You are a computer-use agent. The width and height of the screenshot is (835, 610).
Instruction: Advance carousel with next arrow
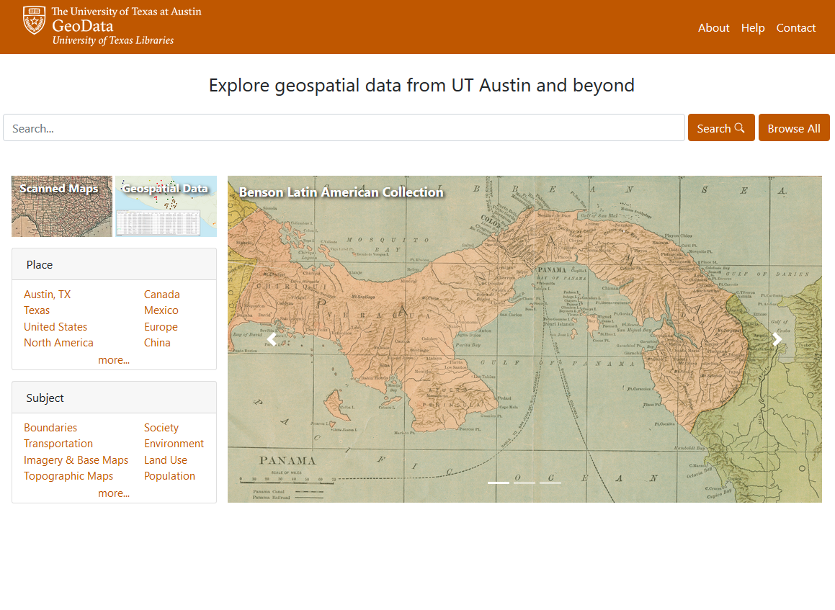(777, 339)
